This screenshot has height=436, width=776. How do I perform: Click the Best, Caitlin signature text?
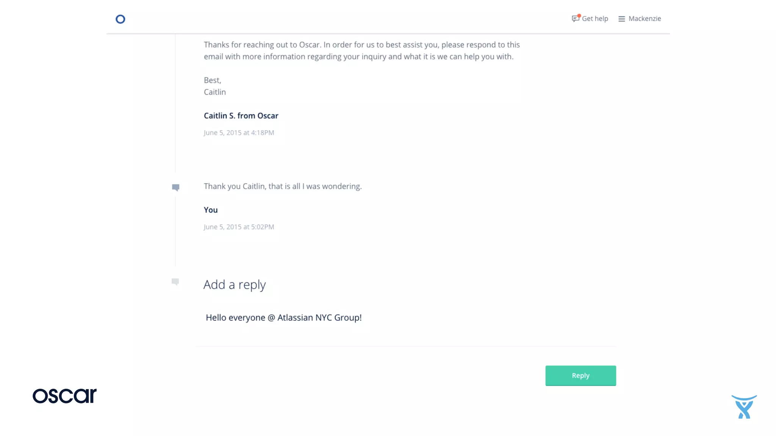pos(214,86)
